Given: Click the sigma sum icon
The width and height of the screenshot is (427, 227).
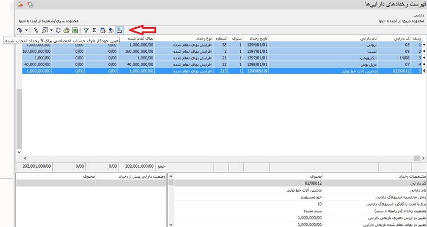Looking at the screenshot, I should [94, 30].
